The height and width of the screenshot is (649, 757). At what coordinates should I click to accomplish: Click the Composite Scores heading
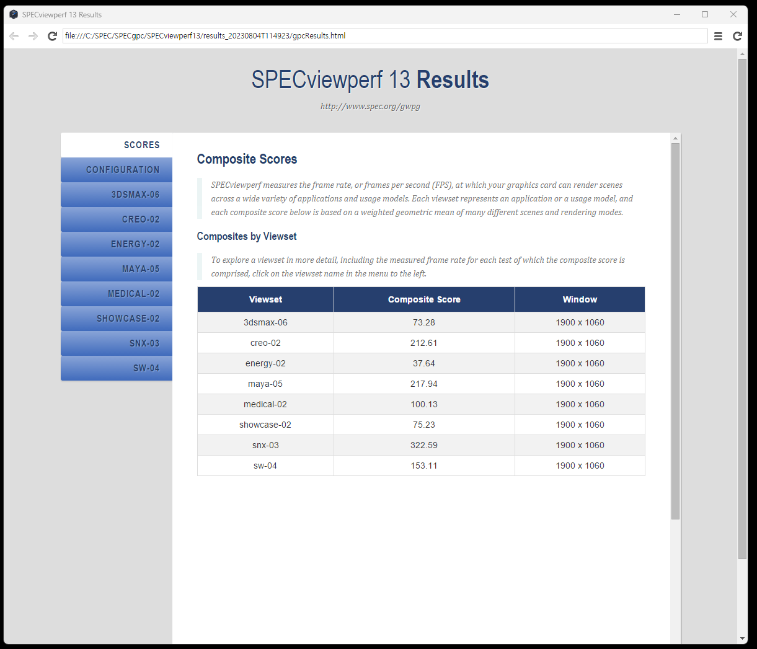(x=247, y=159)
